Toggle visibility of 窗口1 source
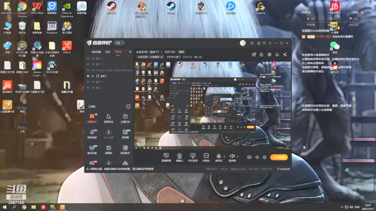Image resolution: width=376 pixels, height=211 pixels. pos(88,88)
